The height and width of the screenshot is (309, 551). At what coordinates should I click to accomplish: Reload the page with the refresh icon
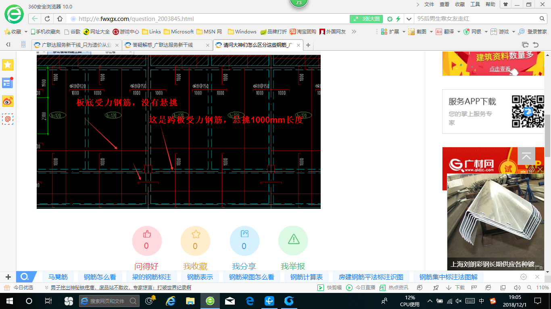(47, 19)
